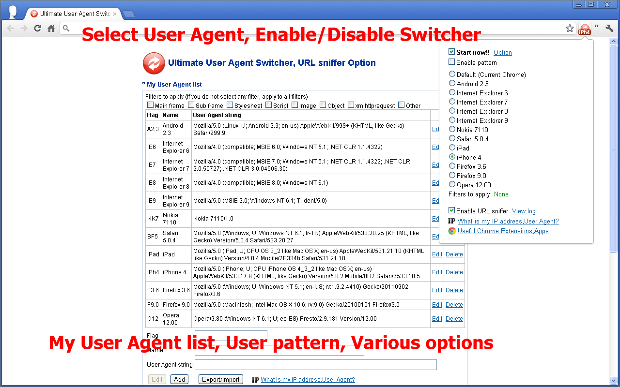Bookmark page with the star icon
This screenshot has width=620, height=387.
(570, 29)
